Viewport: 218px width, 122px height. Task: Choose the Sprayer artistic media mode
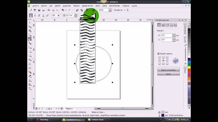click(39, 15)
